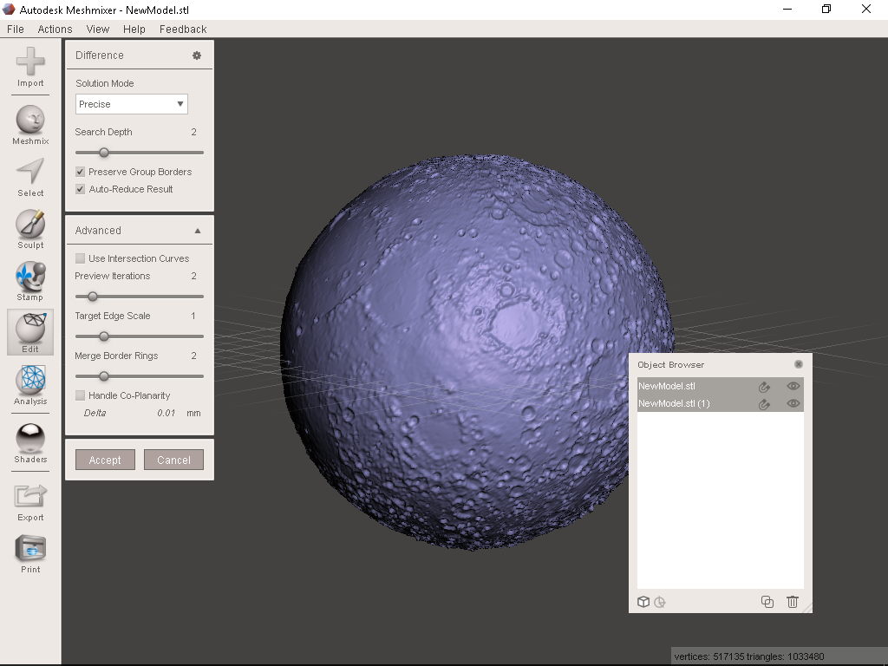
Task: Collapse the Advanced section
Action: [x=197, y=230]
